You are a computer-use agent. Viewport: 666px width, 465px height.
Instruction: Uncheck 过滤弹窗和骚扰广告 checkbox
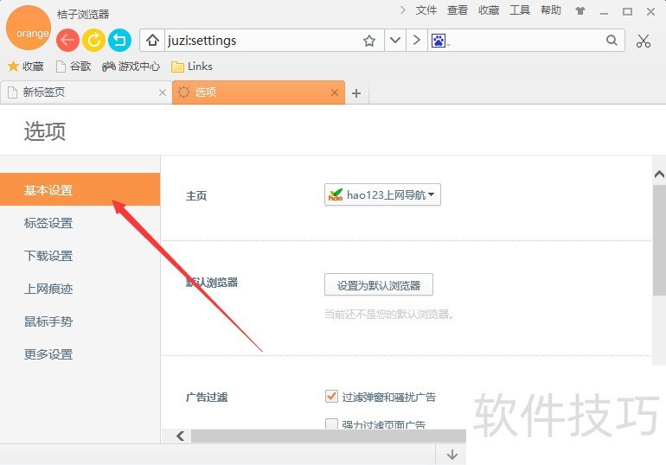pyautogui.click(x=331, y=396)
